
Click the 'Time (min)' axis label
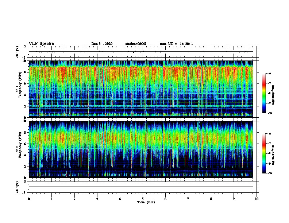click(146, 202)
